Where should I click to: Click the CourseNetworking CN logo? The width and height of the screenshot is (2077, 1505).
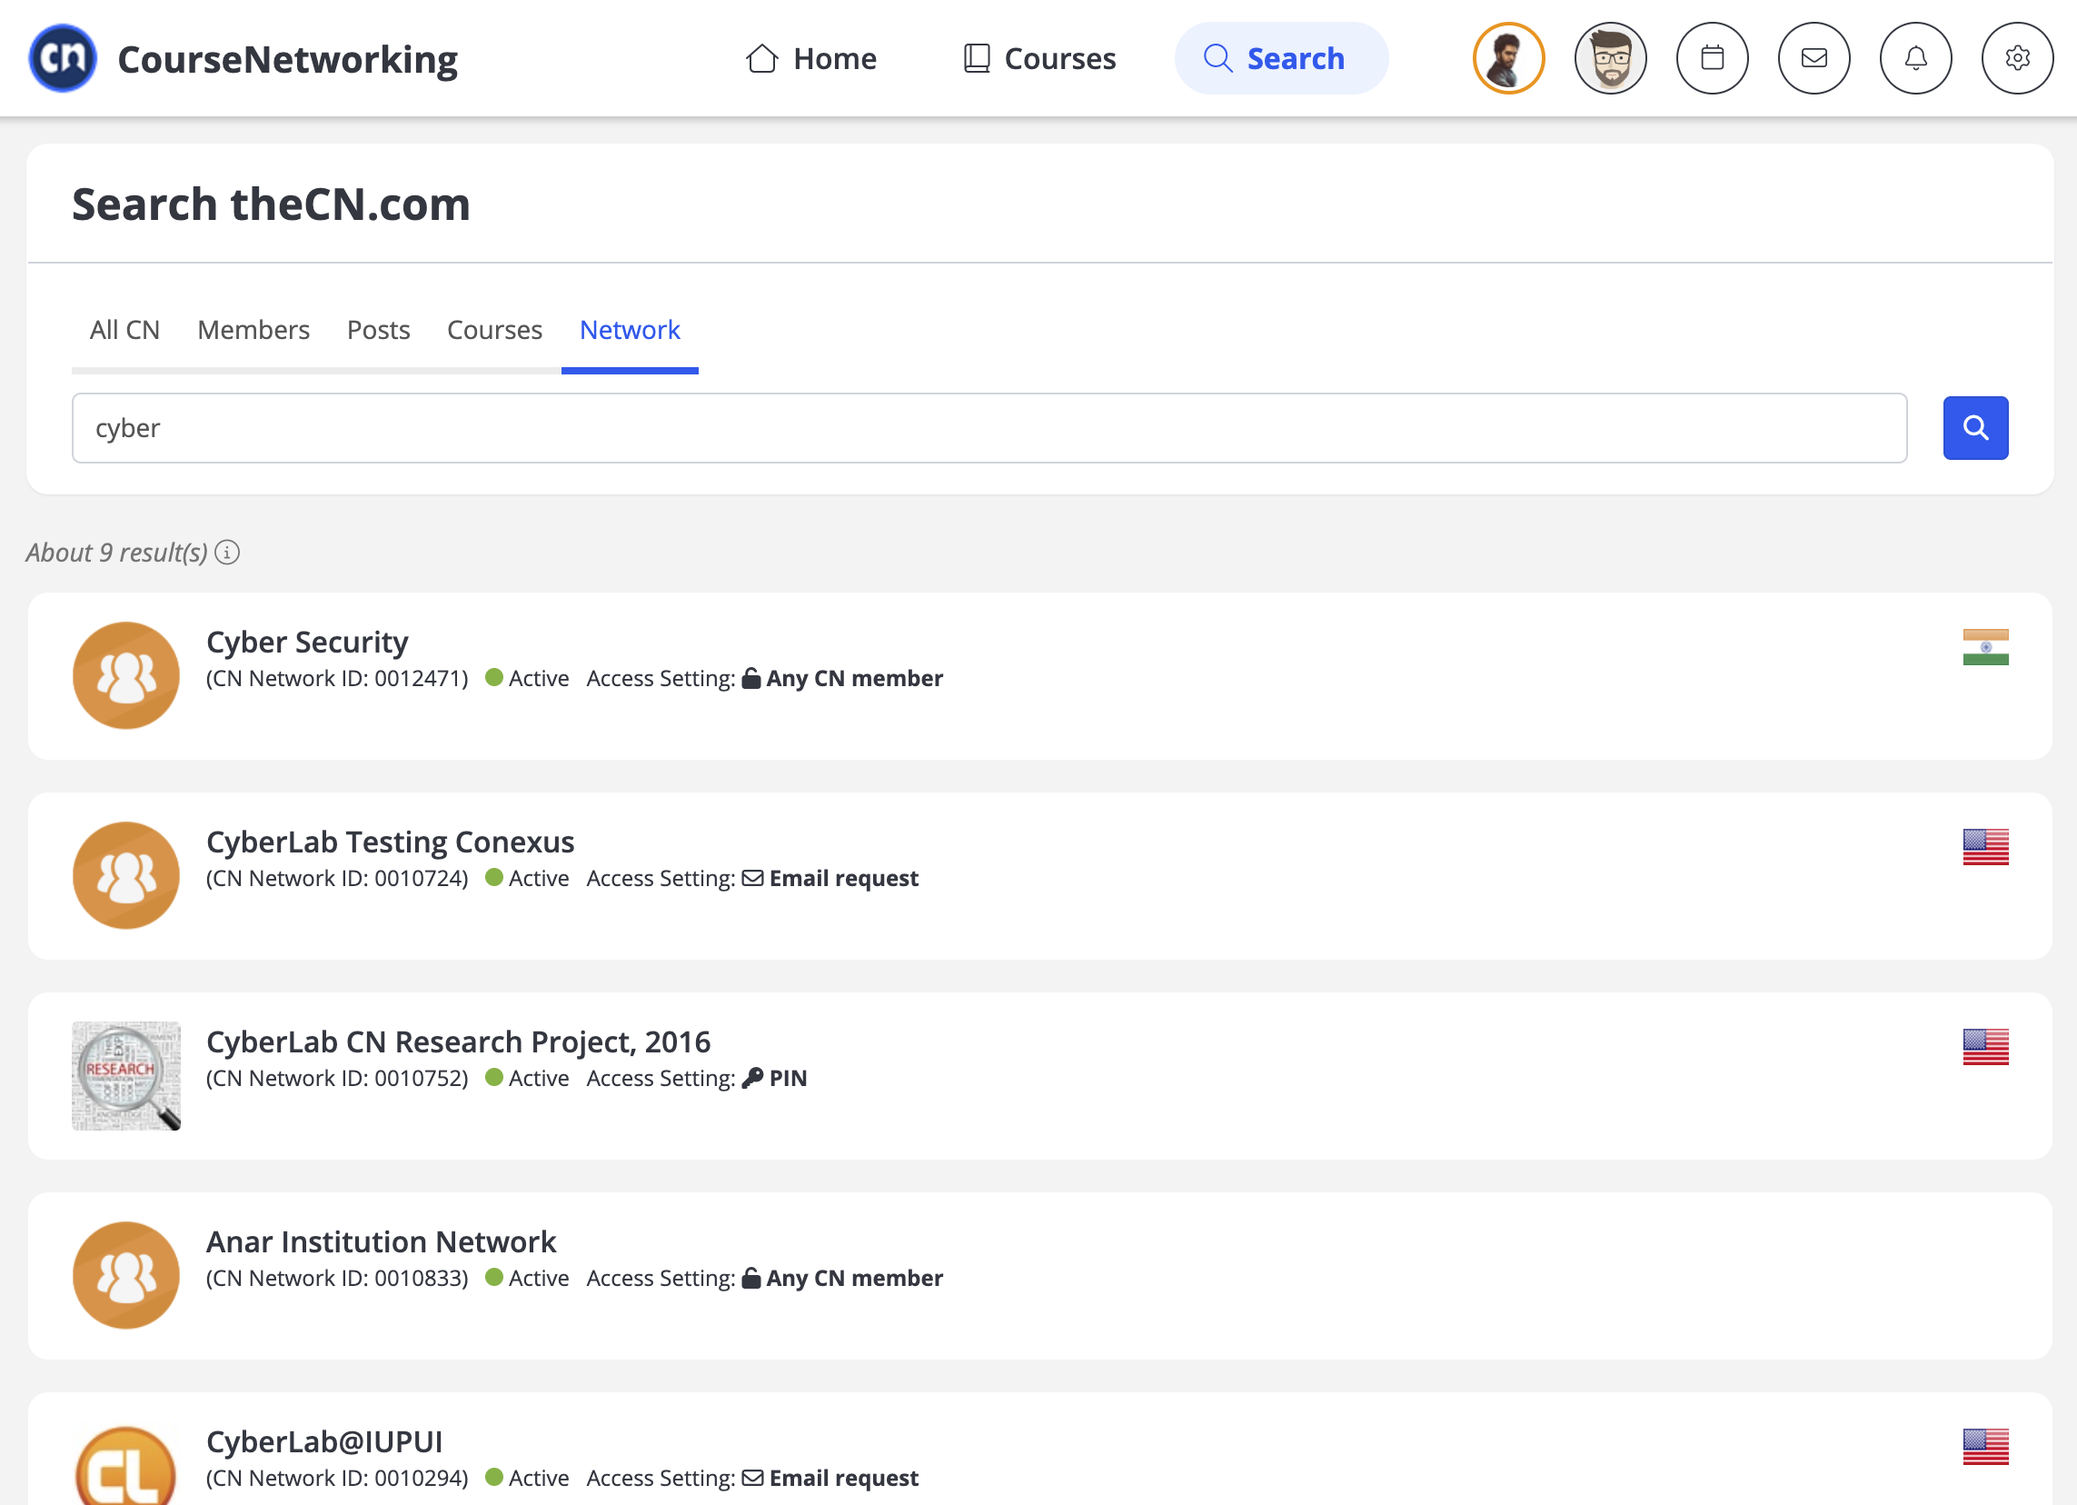coord(63,59)
